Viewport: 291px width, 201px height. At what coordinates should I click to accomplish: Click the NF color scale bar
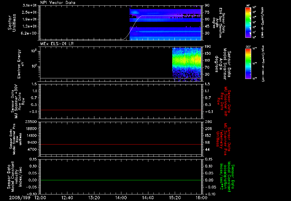pyautogui.click(x=248, y=22)
